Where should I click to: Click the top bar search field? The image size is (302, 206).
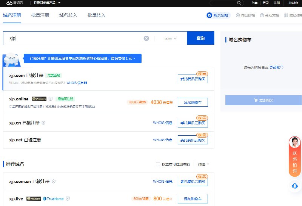tap(226, 3)
